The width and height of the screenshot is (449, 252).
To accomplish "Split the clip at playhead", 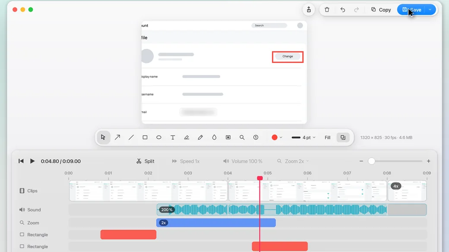I will tap(145, 161).
